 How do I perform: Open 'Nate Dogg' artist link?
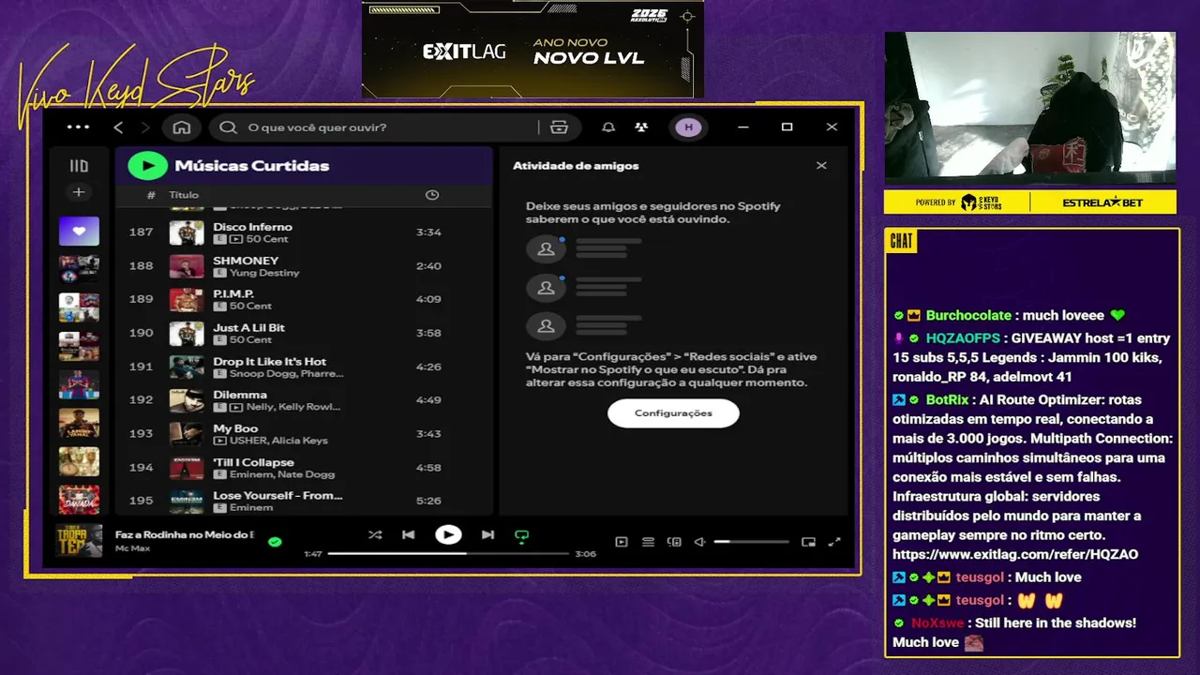coord(307,474)
